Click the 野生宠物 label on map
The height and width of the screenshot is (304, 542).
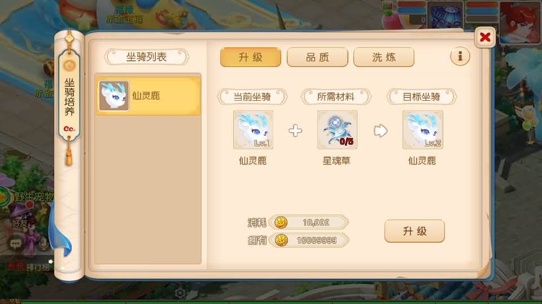33,197
